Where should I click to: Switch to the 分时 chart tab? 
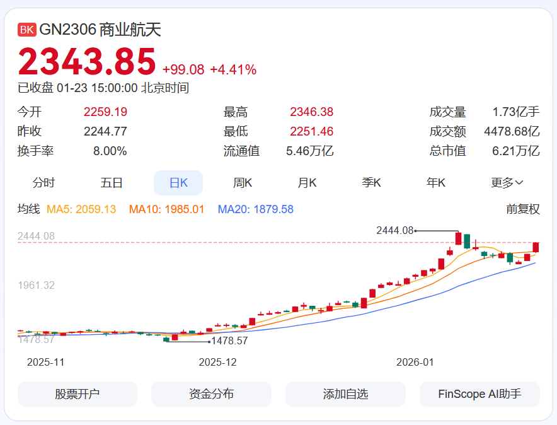tap(43, 183)
